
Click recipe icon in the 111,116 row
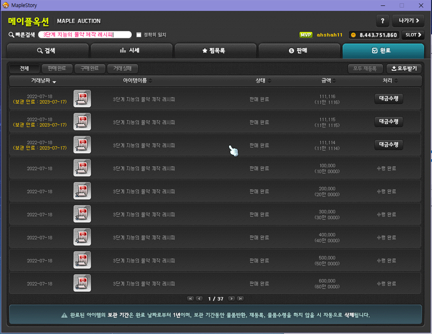tap(82, 99)
